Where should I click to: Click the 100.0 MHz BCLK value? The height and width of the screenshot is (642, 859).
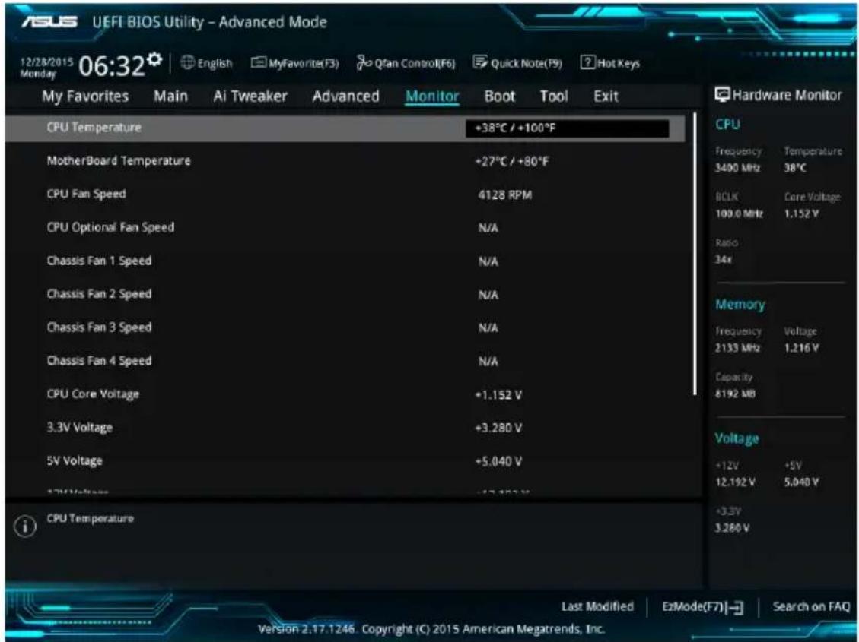click(x=739, y=213)
